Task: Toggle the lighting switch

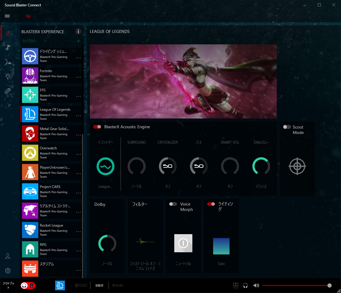Action: click(x=211, y=204)
